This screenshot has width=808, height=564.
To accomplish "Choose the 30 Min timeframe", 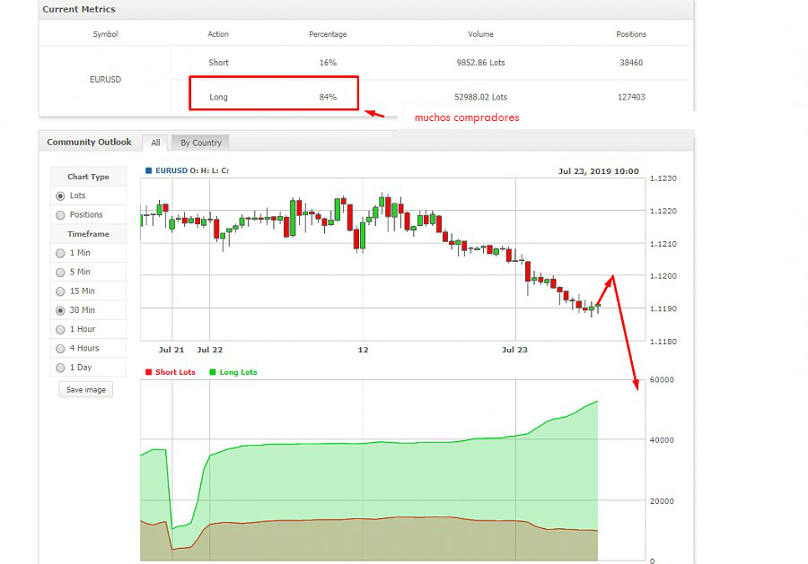I will [60, 310].
